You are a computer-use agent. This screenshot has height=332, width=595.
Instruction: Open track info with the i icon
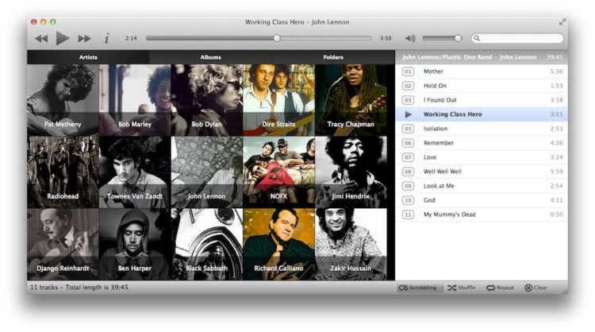pos(106,38)
